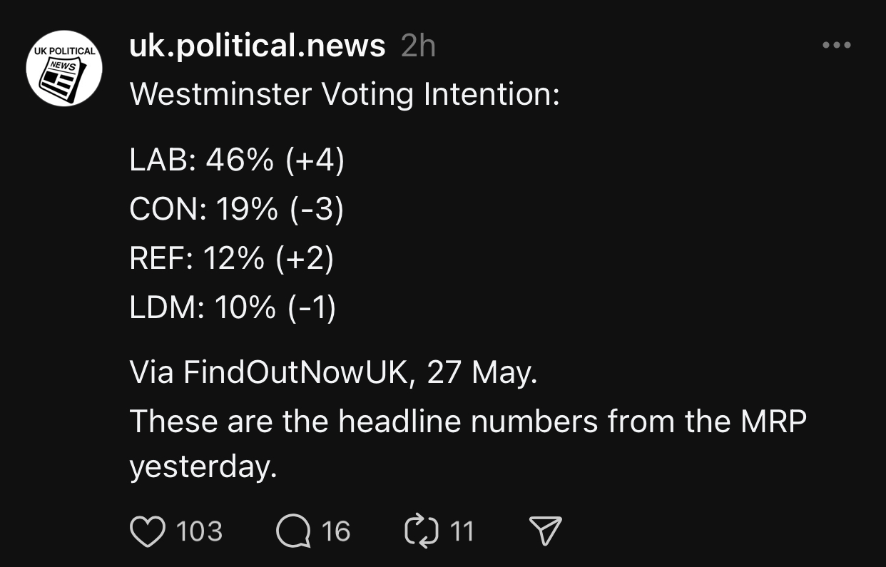The image size is (886, 567).
Task: View the 103 likes count
Action: coord(199,532)
